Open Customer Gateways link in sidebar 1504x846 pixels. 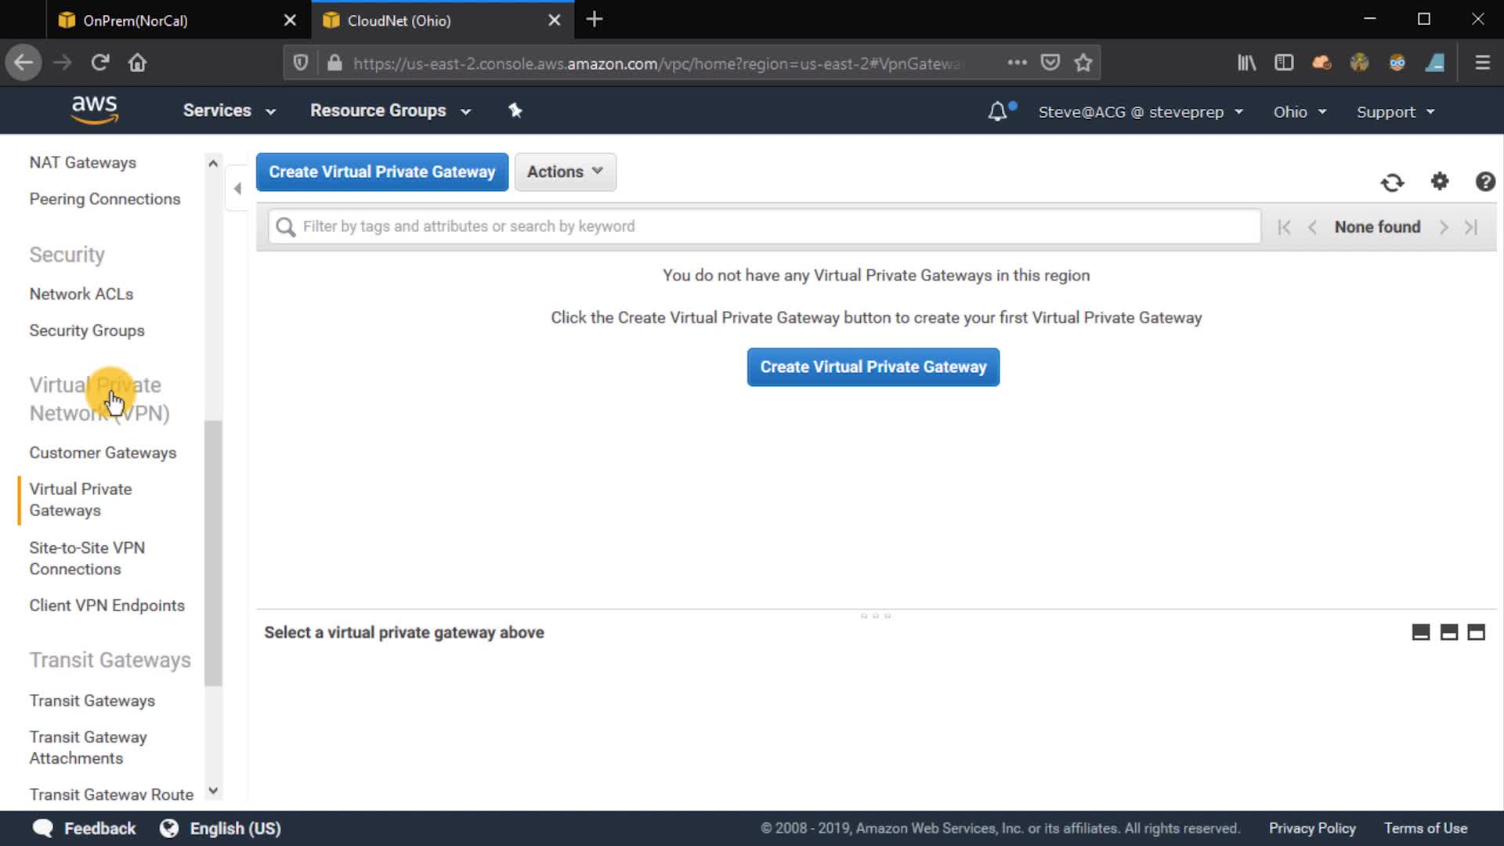click(103, 453)
